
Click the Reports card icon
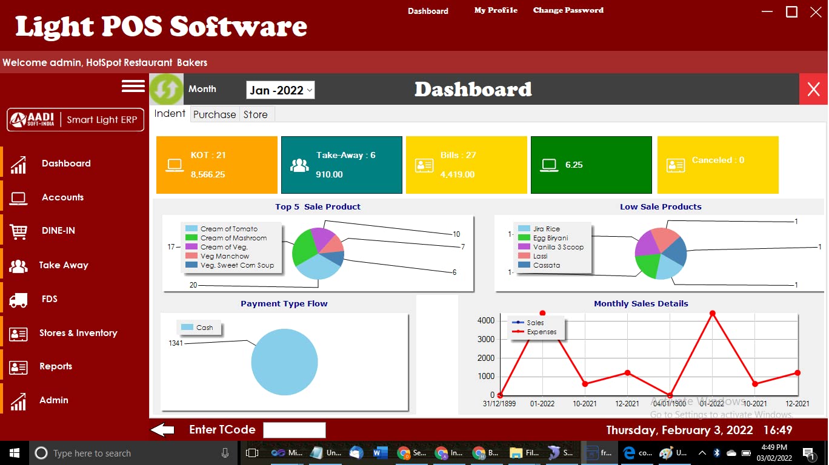[18, 367]
